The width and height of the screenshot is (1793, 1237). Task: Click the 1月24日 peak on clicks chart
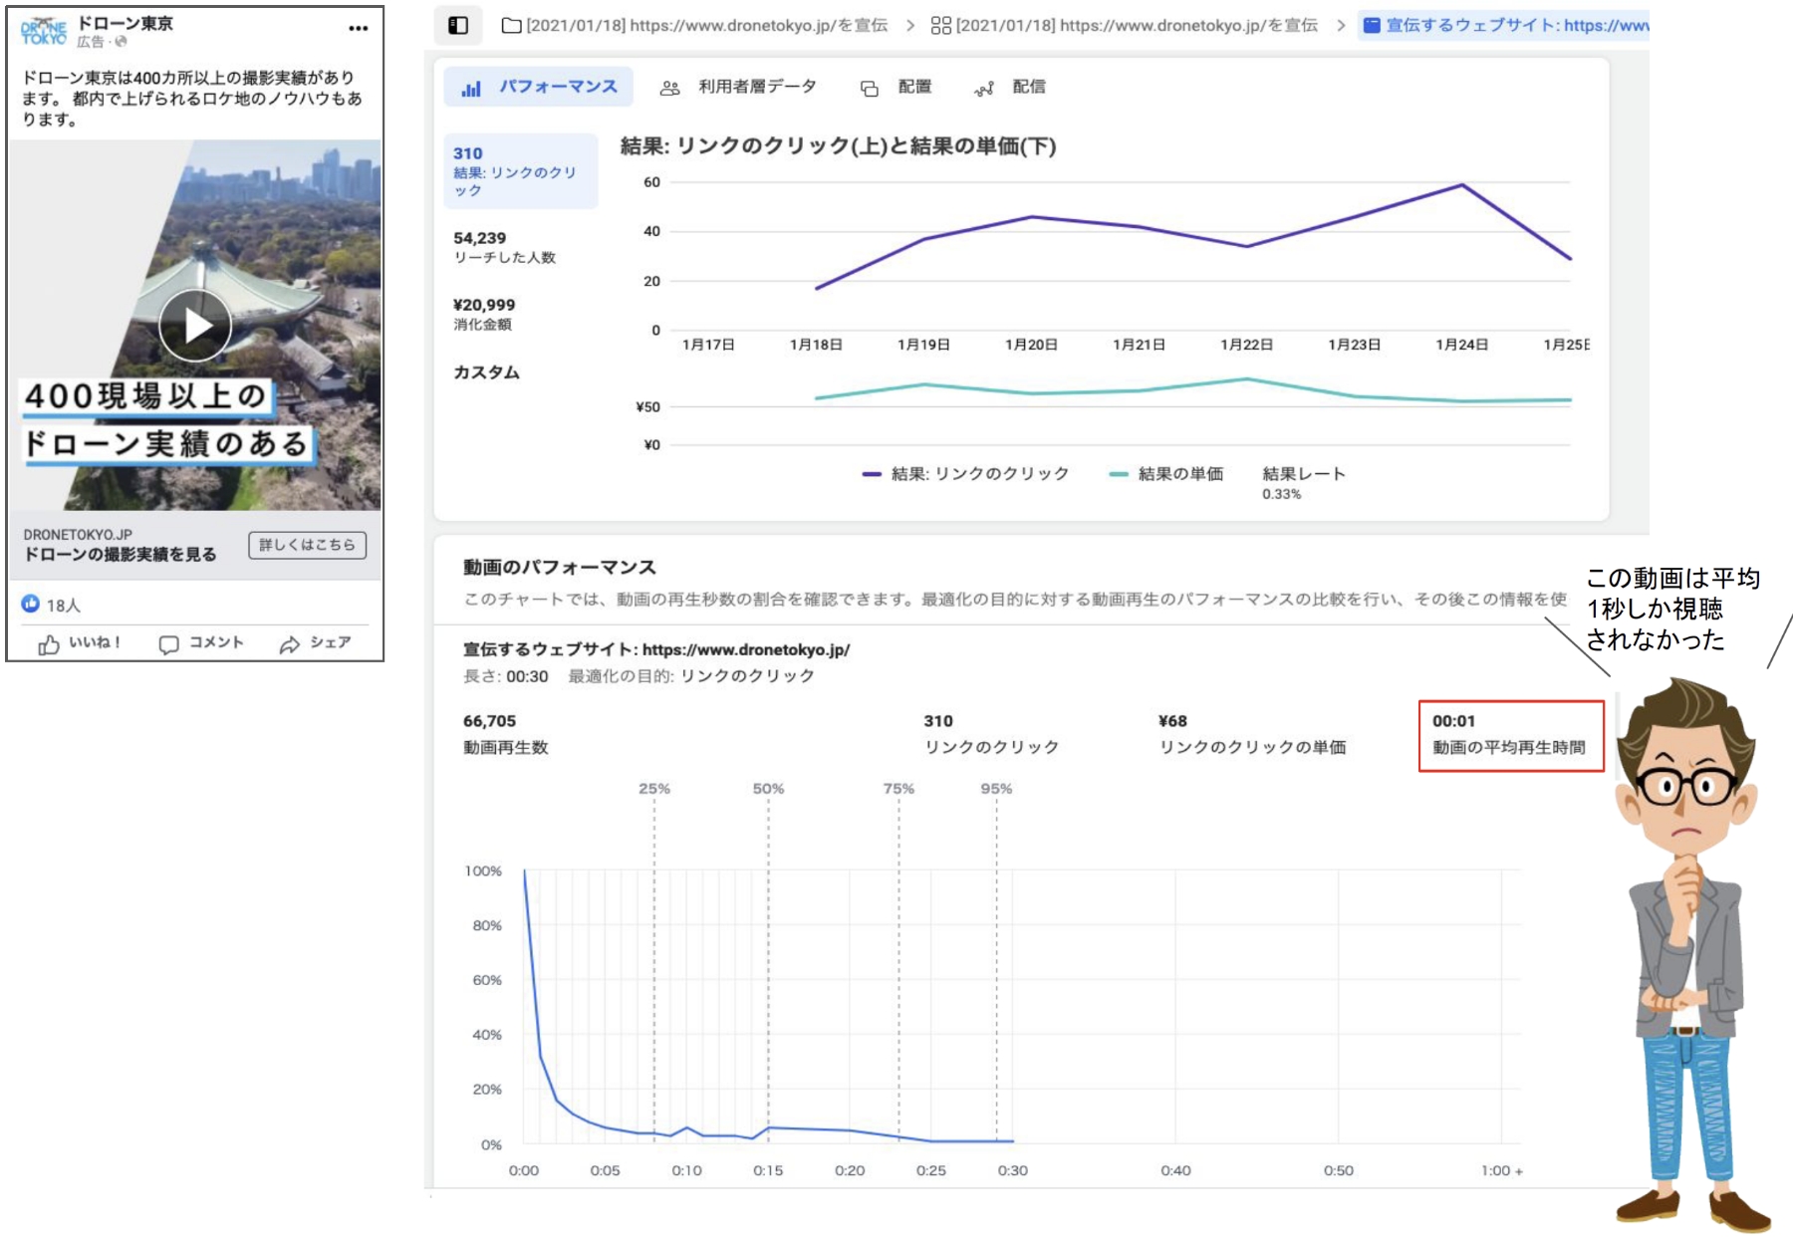(x=1461, y=185)
